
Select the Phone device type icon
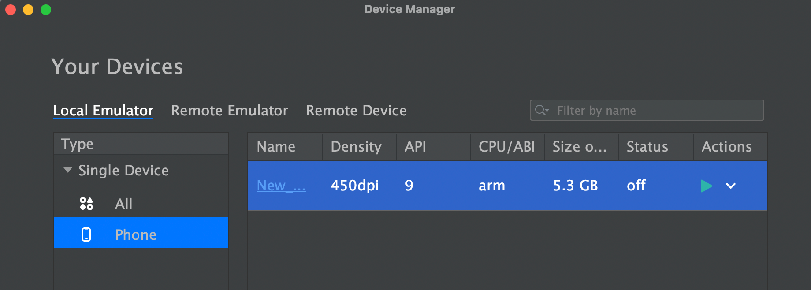coord(86,234)
